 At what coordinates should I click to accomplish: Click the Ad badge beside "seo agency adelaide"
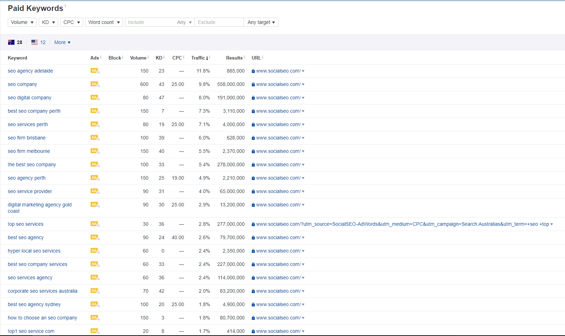tap(94, 70)
